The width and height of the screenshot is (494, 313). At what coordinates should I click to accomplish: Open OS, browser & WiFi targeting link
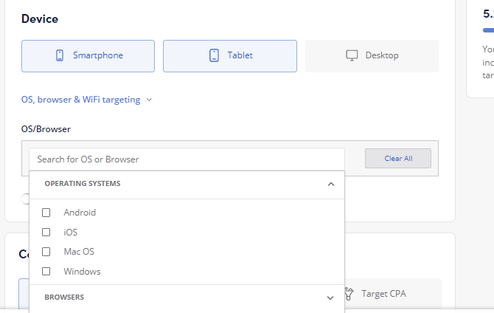(80, 100)
